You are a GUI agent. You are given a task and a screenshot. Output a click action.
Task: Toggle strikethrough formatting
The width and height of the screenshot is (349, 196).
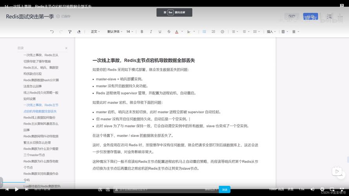coord(169,31)
